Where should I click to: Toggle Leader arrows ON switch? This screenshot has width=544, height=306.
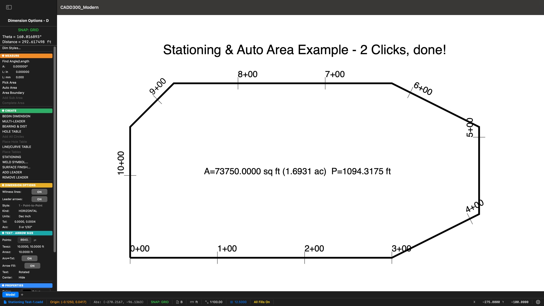click(x=39, y=199)
